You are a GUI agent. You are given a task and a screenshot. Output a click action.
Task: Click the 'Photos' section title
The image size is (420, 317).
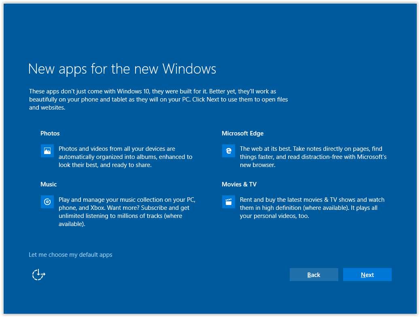50,133
